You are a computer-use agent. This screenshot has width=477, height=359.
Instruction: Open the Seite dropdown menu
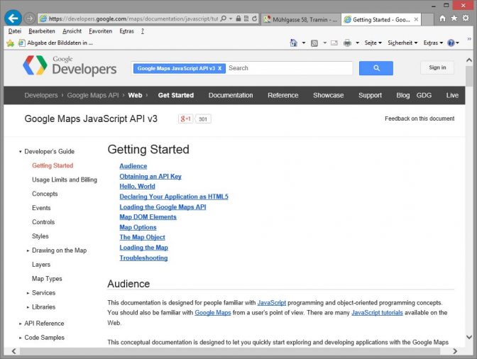pos(373,43)
